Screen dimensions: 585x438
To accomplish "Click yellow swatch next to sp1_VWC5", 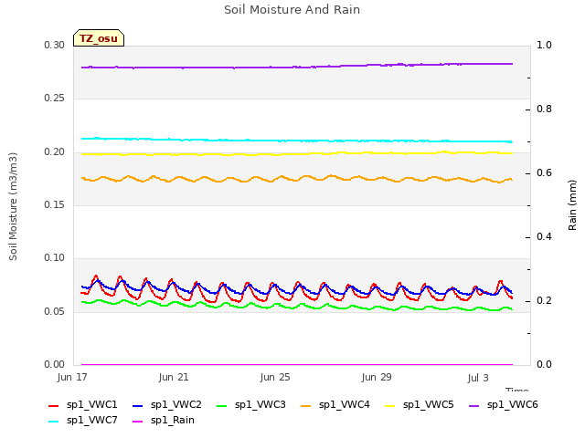I will 390,406.
